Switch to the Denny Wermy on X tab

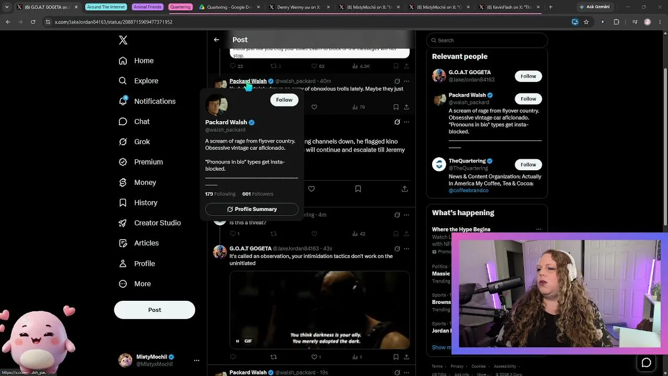pos(299,7)
